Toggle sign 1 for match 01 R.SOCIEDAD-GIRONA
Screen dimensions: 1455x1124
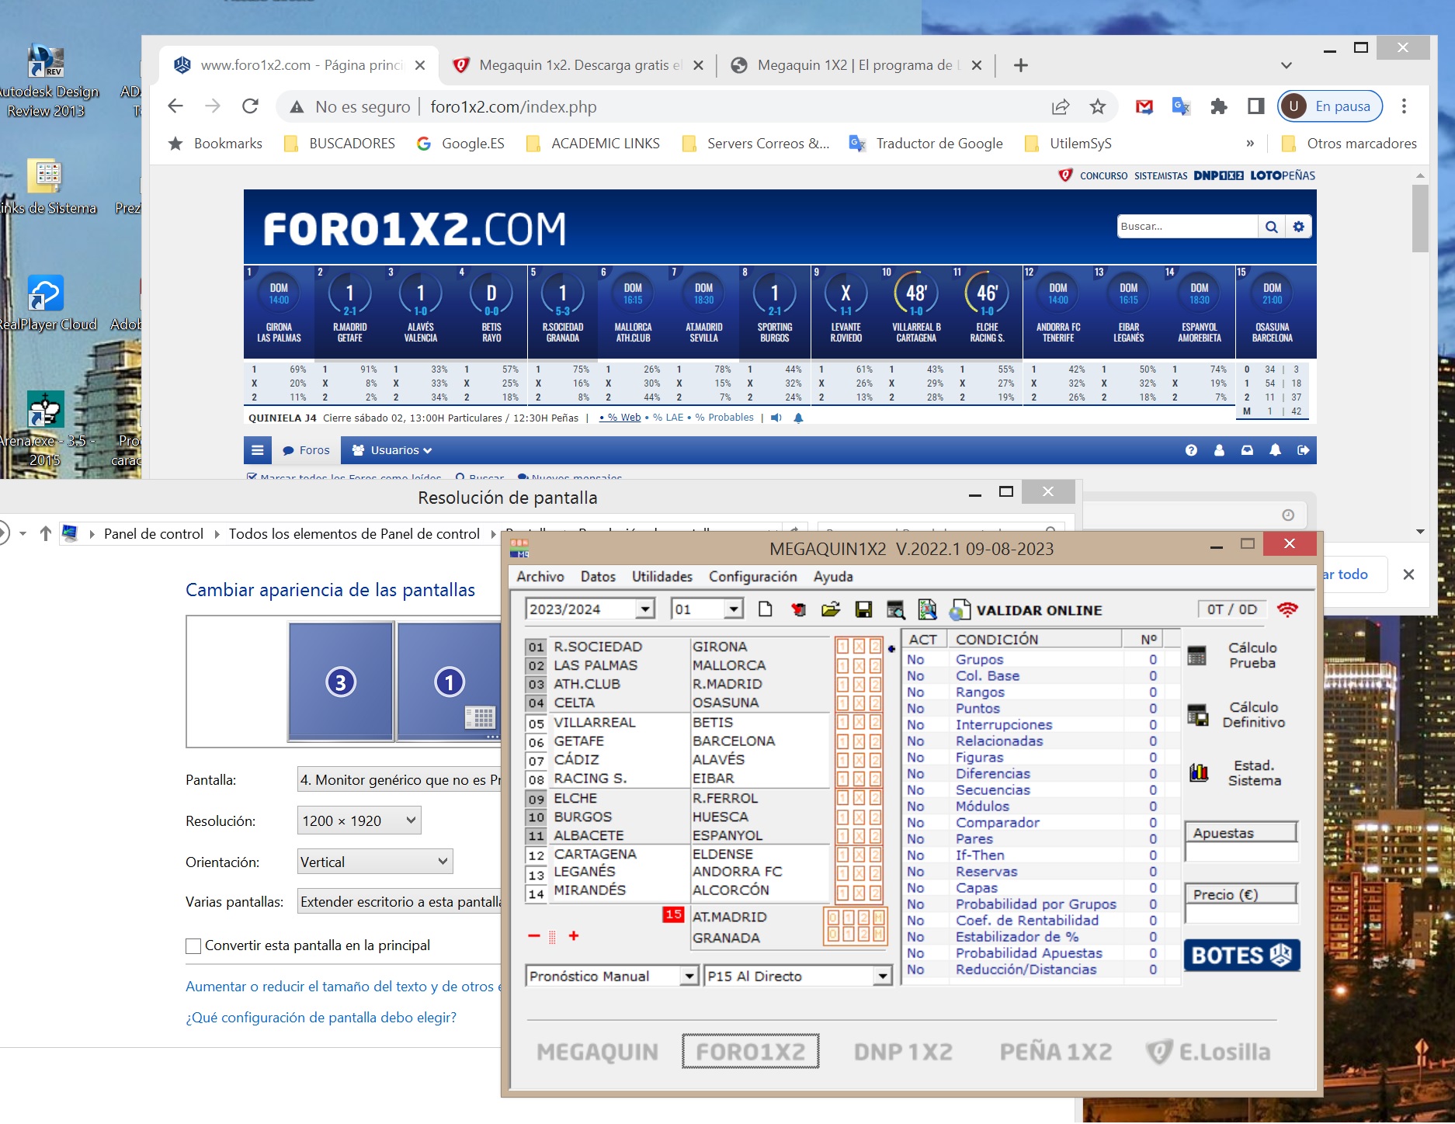point(842,647)
